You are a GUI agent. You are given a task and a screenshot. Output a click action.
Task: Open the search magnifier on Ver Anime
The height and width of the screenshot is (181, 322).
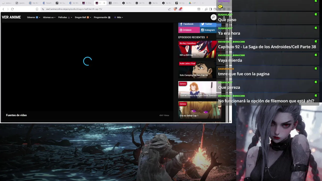(x=213, y=17)
